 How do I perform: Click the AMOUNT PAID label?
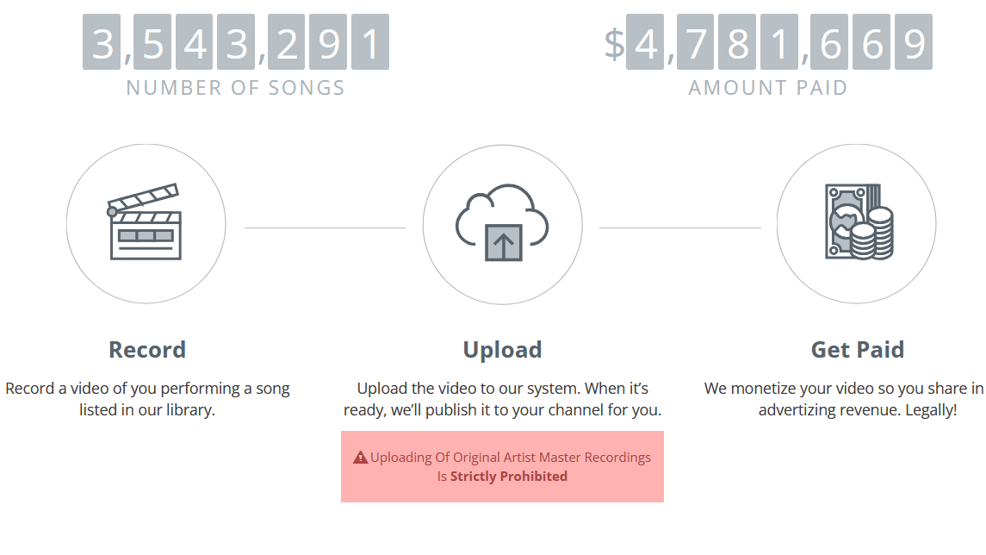pos(768,87)
